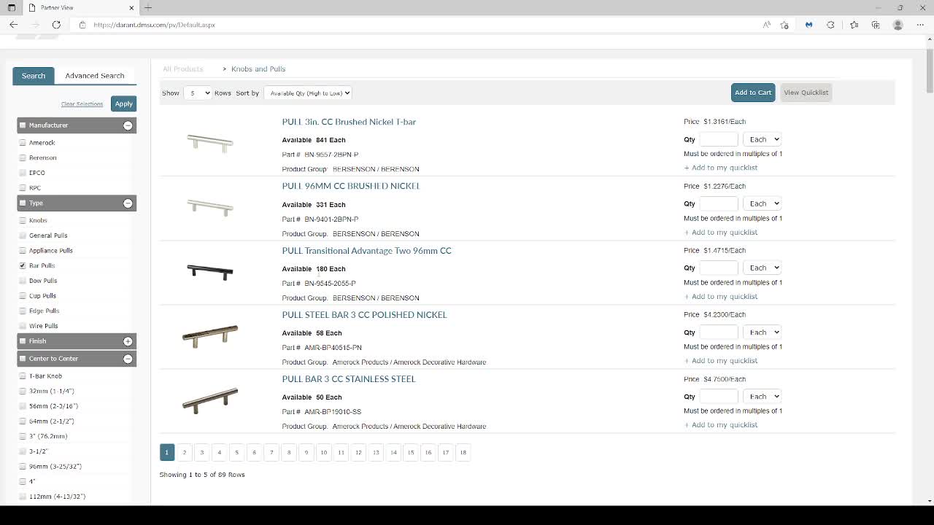The image size is (934, 525).
Task: Check the Knobs type filter
Action: click(x=23, y=220)
